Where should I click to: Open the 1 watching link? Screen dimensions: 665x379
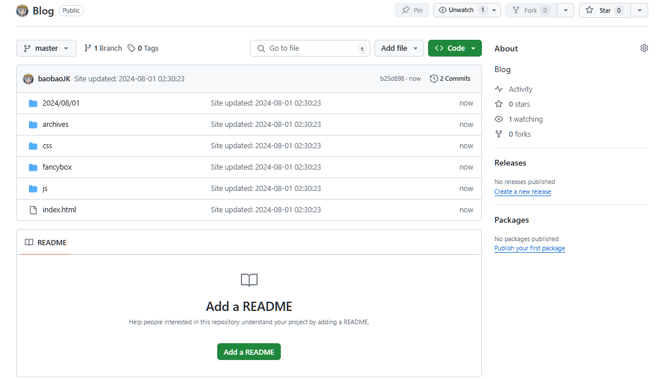coord(525,119)
